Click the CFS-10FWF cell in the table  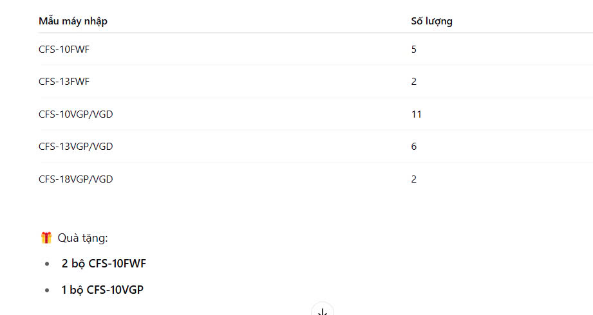pos(64,49)
